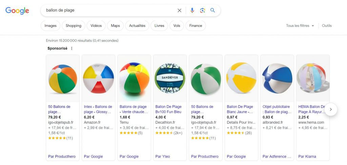Start voice search with microphone icon
Screen dimensions: 347x165
coord(192,10)
